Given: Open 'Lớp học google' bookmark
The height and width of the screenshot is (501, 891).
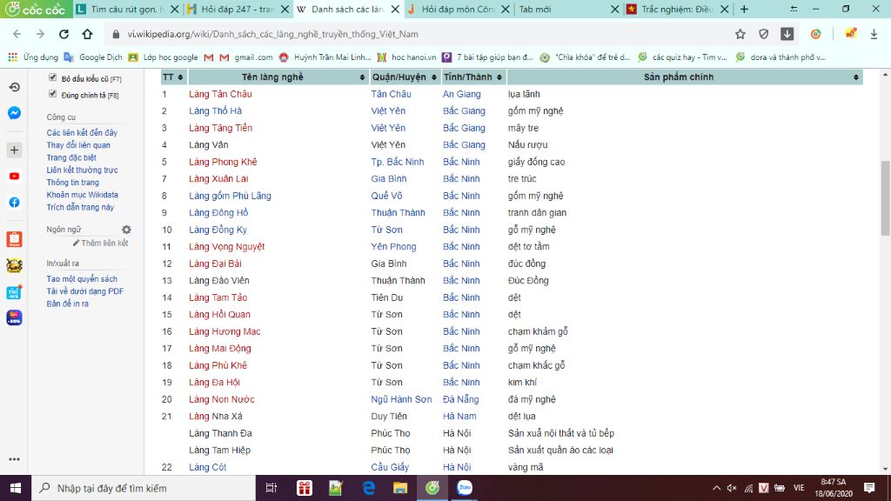Looking at the screenshot, I should pos(164,57).
